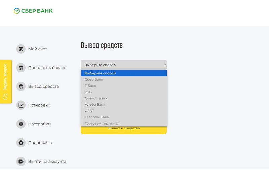This screenshot has height=173, width=269.
Task: Click the chart icon beside Котировки
Action: [21, 105]
